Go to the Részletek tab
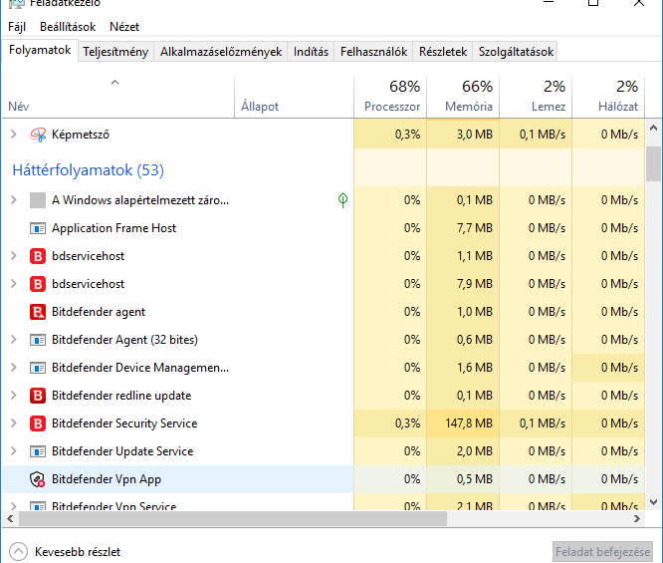663x563 pixels. (443, 52)
